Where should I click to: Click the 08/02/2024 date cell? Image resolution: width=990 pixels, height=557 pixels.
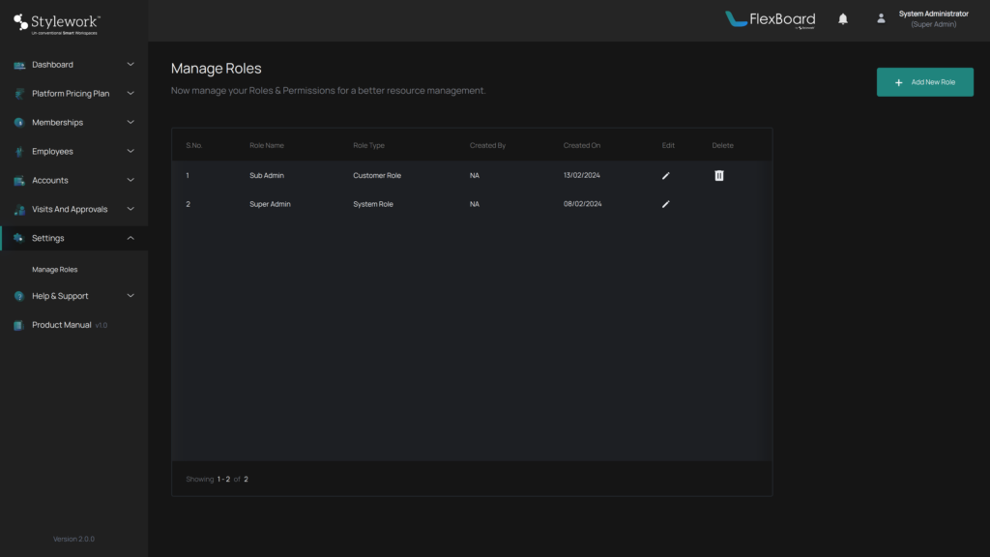[x=582, y=204]
